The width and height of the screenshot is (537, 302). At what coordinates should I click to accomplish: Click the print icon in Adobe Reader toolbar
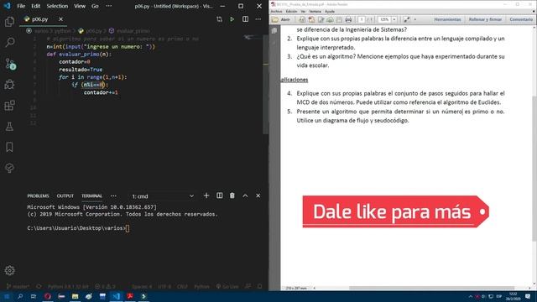[x=348, y=19]
